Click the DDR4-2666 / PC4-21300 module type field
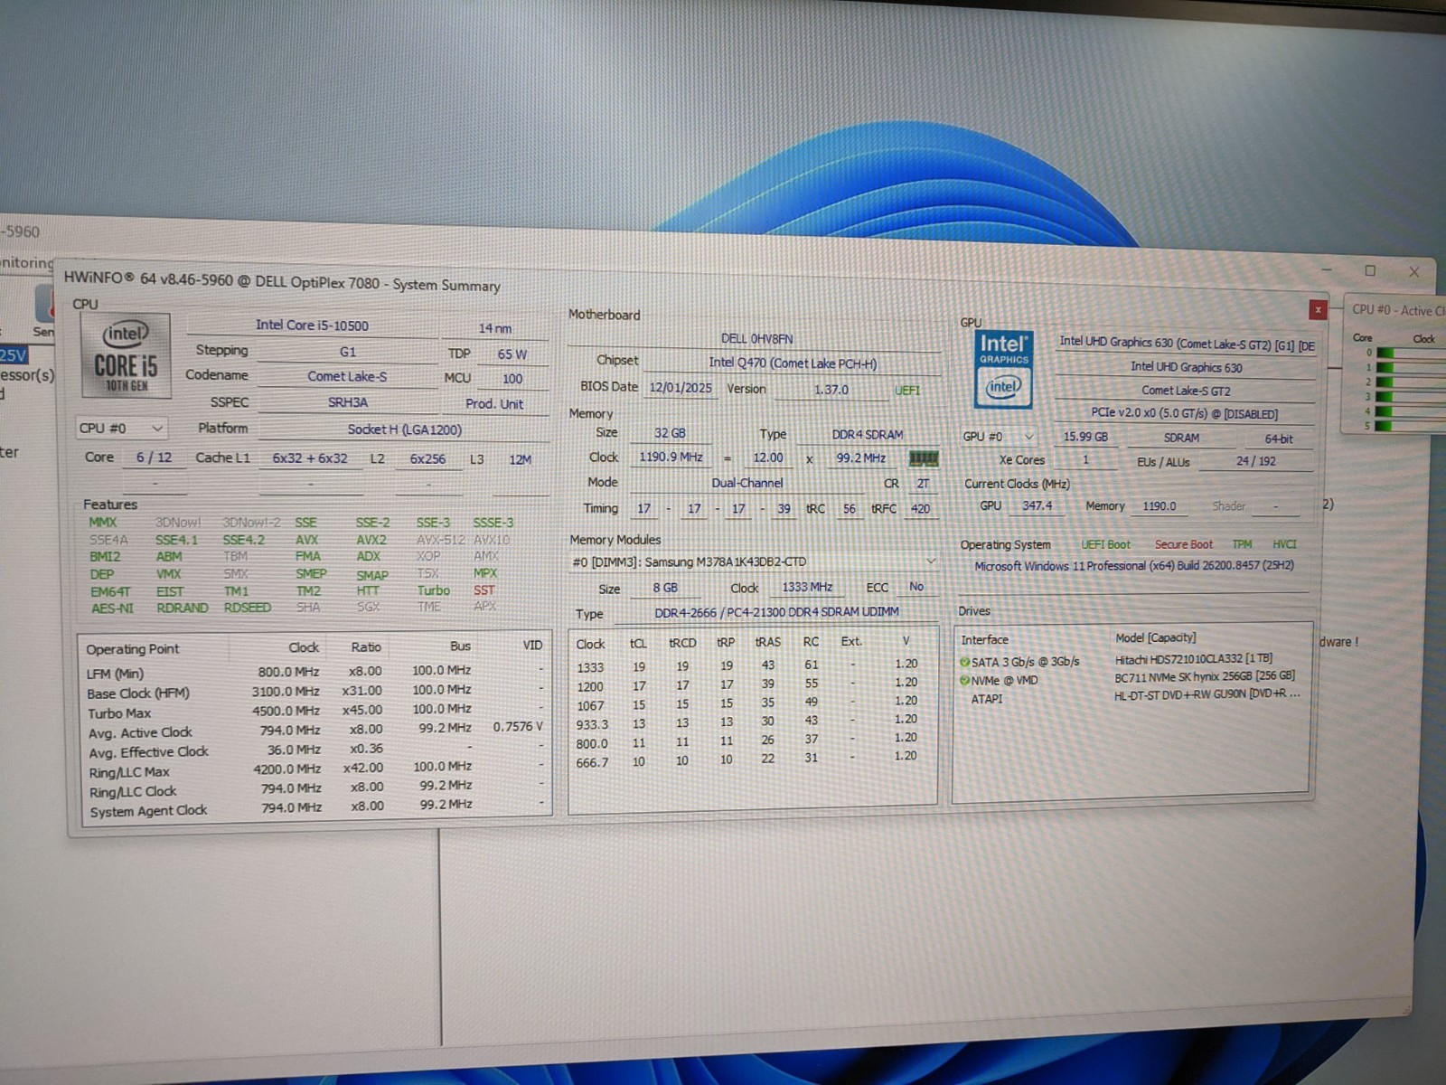Image resolution: width=1446 pixels, height=1085 pixels. [776, 612]
